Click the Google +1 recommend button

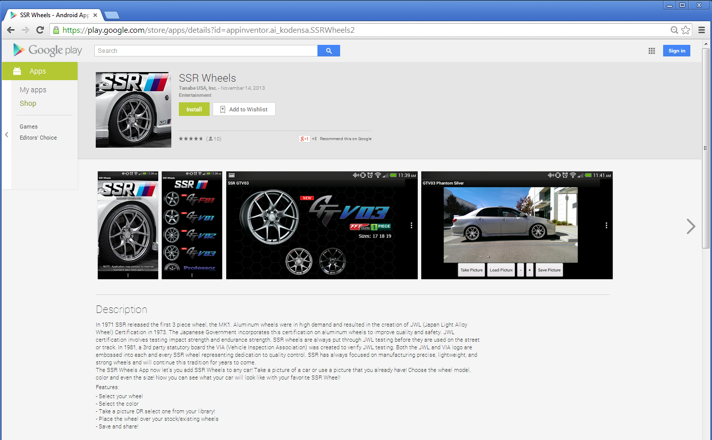pyautogui.click(x=304, y=139)
